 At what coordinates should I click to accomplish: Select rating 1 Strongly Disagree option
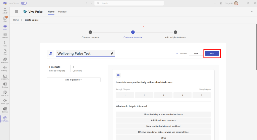pos(125,95)
